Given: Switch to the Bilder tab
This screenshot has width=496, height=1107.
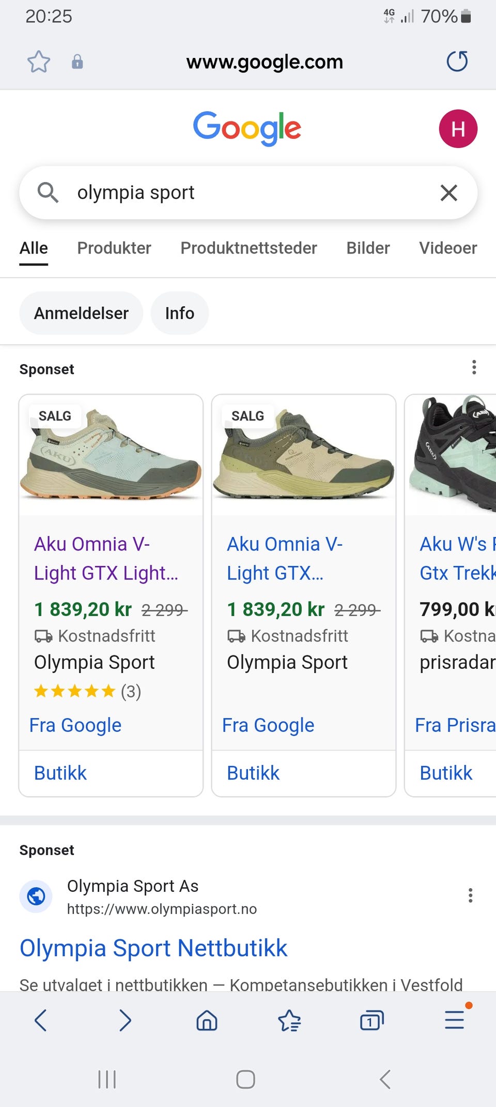Looking at the screenshot, I should coord(368,248).
